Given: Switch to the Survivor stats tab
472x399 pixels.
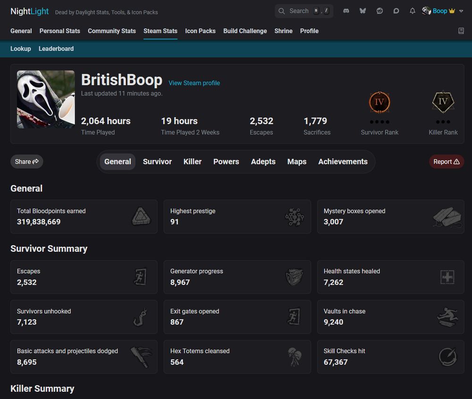Looking at the screenshot, I should (x=157, y=161).
